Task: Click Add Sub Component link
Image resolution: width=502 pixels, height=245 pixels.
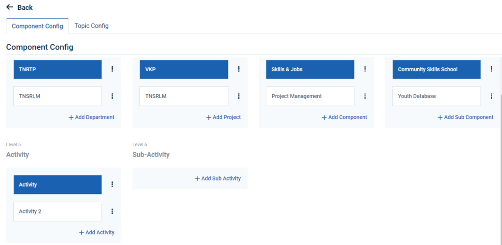Action: pos(466,117)
